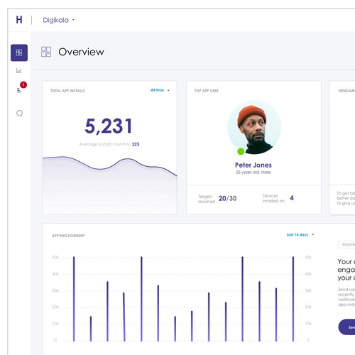The height and width of the screenshot is (355, 355).
Task: Click the 10k label on right axis
Action: point(308,324)
